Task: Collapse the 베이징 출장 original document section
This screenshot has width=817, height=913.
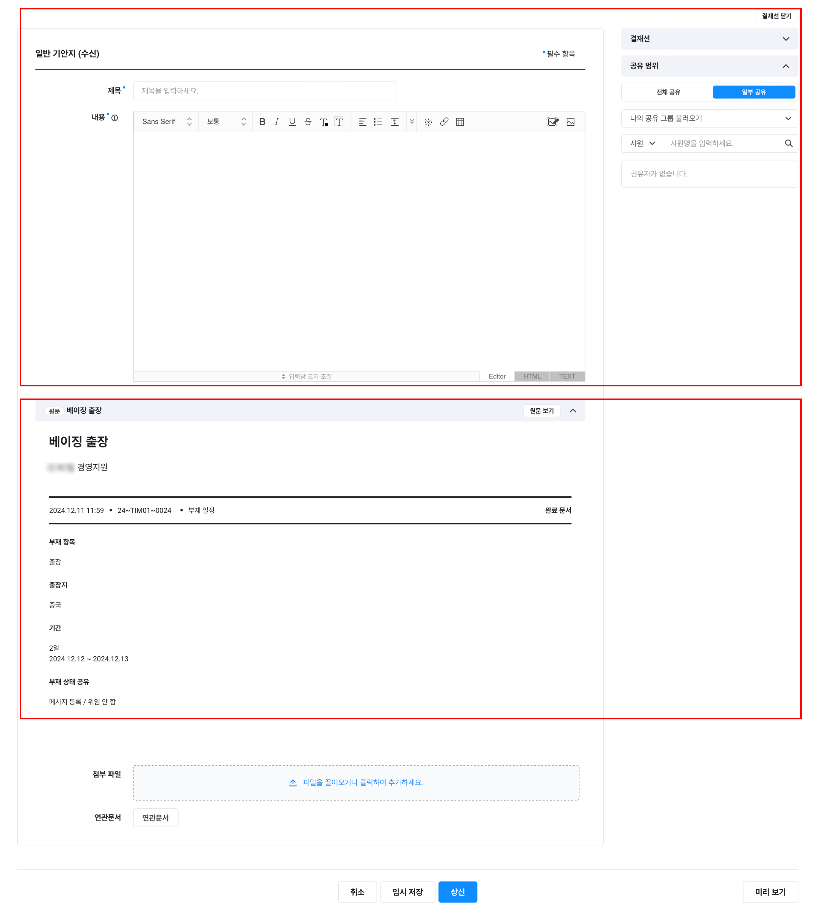Action: [573, 411]
